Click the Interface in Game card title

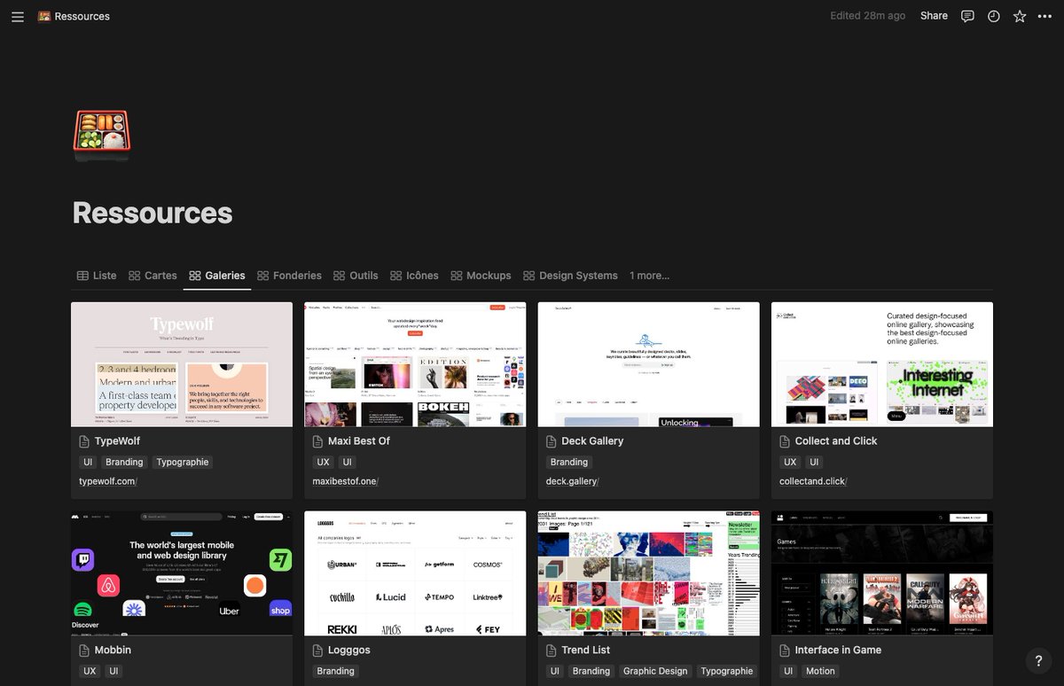coord(838,650)
